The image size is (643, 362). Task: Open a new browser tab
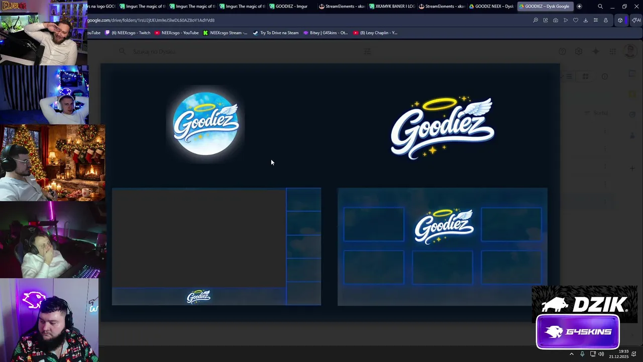click(579, 7)
